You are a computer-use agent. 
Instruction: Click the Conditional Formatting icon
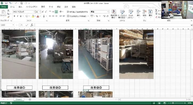pos(114,14)
